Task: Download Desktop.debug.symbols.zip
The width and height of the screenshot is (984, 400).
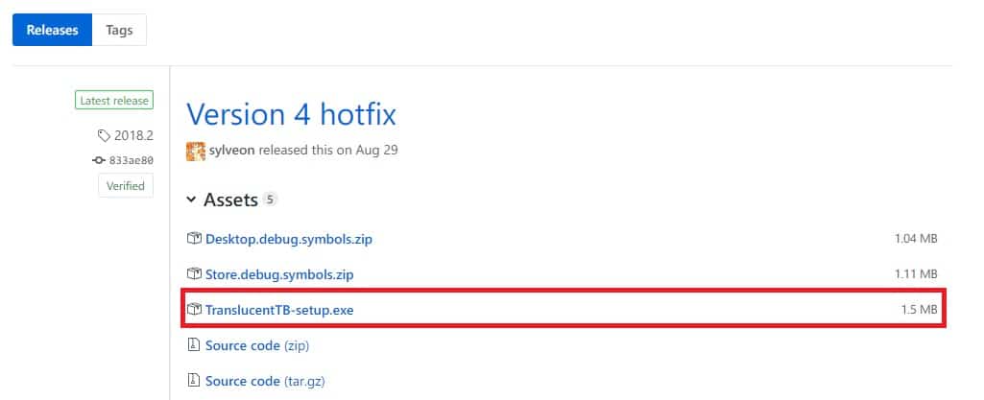Action: click(x=289, y=239)
